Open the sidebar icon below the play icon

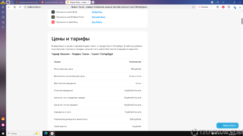coord(3,17)
